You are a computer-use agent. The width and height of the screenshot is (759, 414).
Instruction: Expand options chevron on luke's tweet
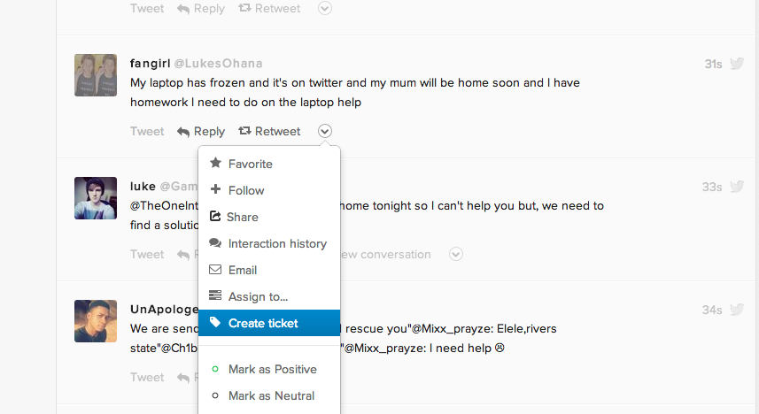click(x=456, y=254)
